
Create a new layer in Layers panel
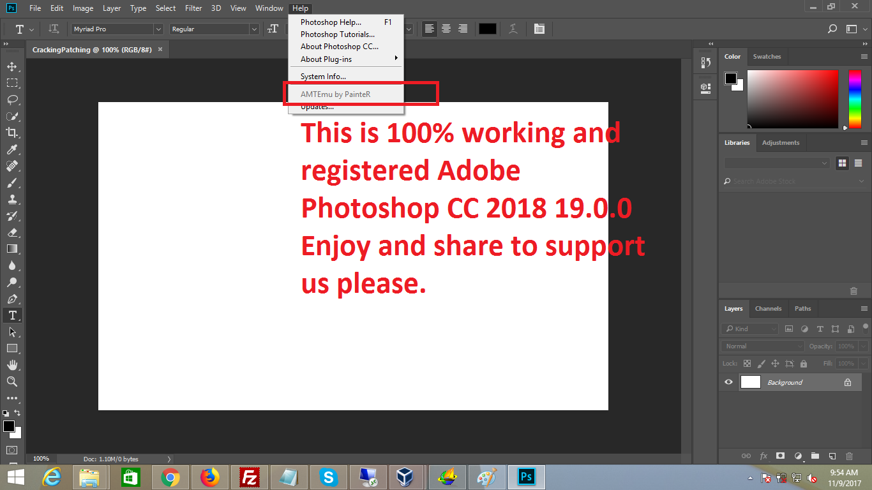click(x=832, y=456)
